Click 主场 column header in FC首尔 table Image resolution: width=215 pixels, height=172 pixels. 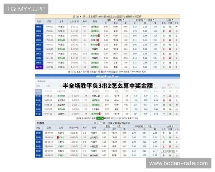click(61, 128)
